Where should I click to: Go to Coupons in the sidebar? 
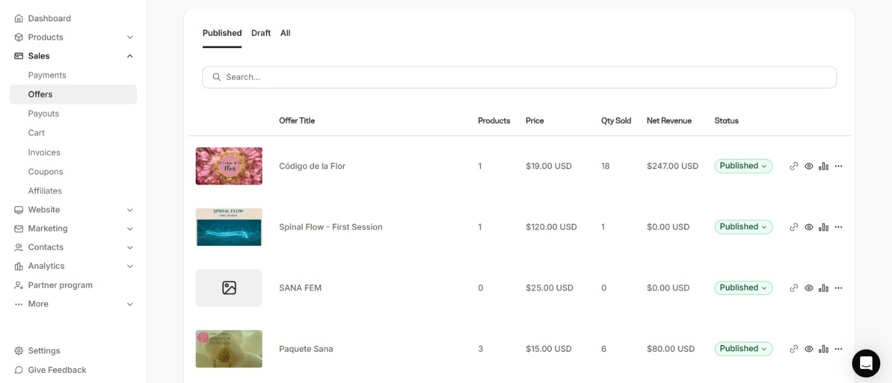[x=46, y=172]
